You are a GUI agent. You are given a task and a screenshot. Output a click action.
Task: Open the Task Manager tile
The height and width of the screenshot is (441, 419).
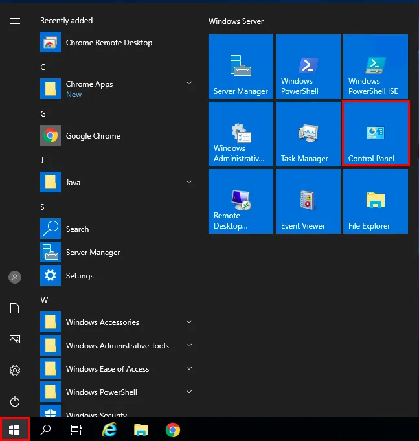[x=308, y=134]
